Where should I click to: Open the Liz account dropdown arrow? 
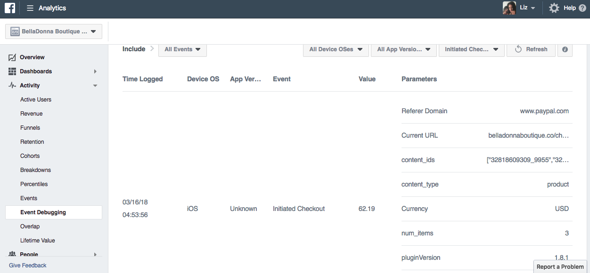(x=533, y=8)
